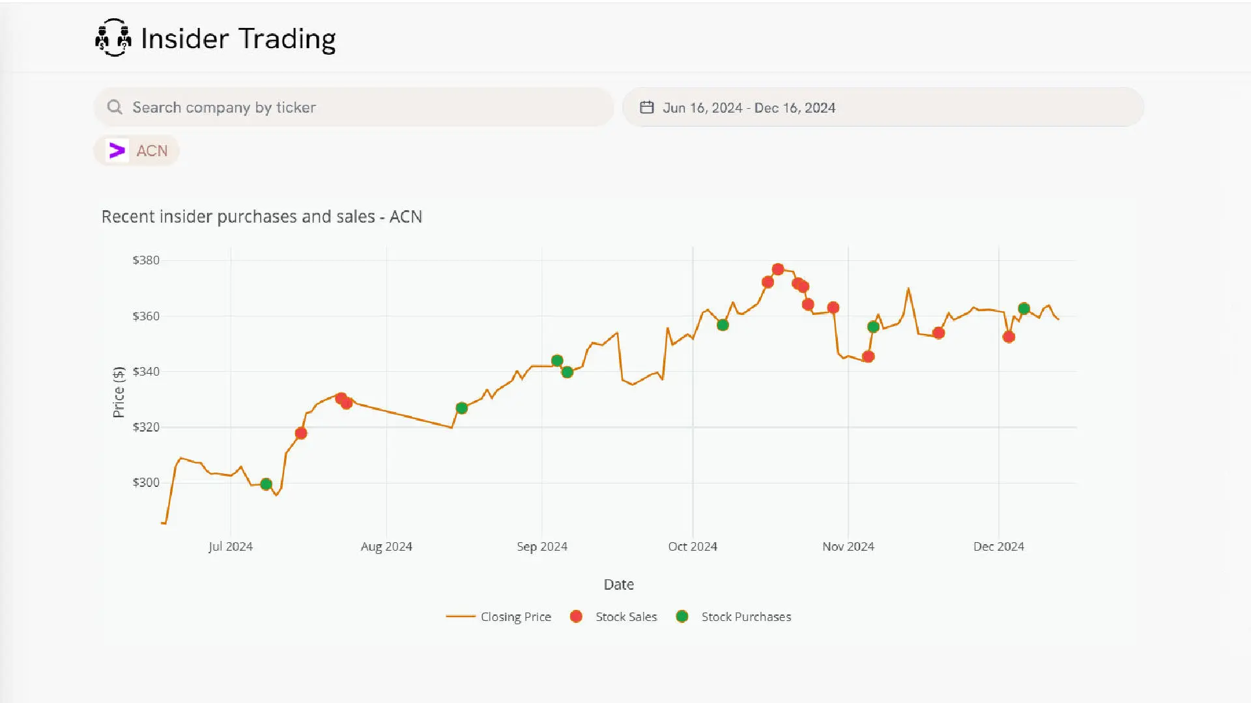Click the green purchase marker in early November
The image size is (1251, 703).
pos(874,327)
